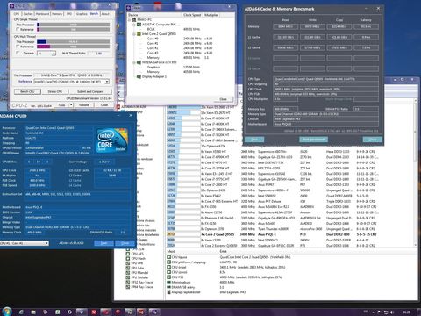Select the Display Adapter 1 tree item

point(154,76)
